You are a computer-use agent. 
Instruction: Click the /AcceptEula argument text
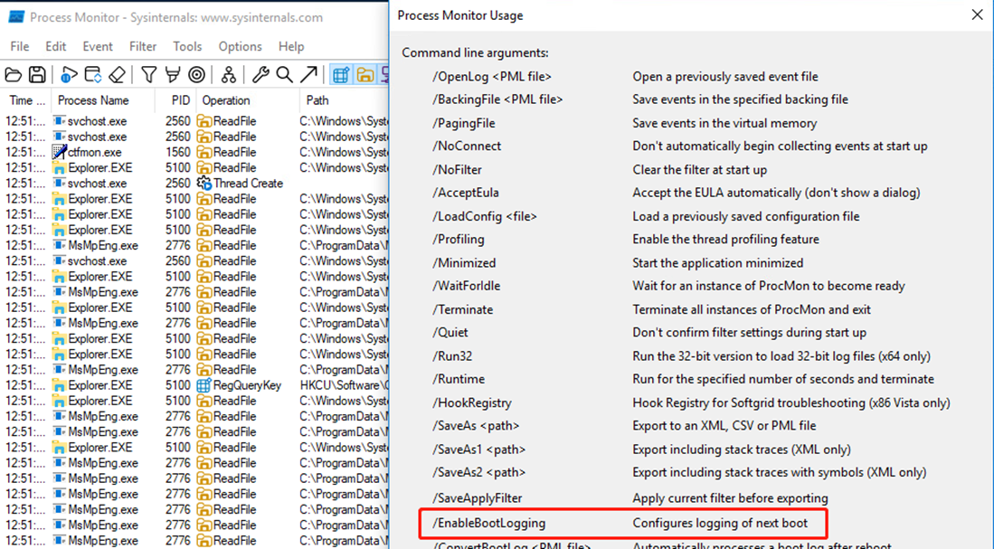coord(465,193)
